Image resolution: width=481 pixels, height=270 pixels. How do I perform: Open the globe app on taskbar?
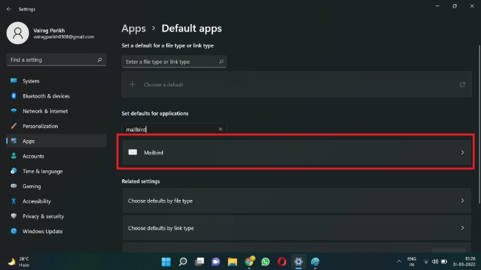315,262
